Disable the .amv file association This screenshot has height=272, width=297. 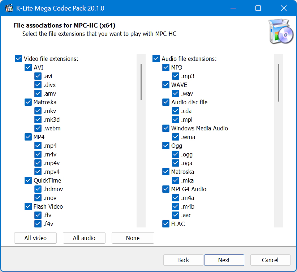38,93
